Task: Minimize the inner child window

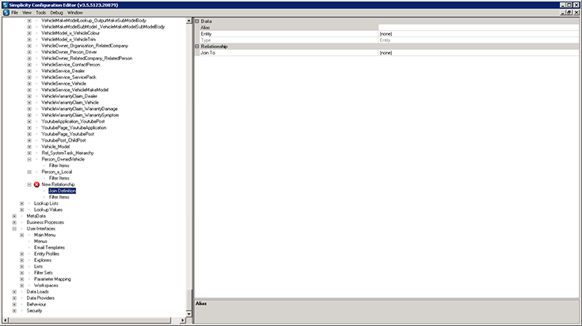Action: 563,13
